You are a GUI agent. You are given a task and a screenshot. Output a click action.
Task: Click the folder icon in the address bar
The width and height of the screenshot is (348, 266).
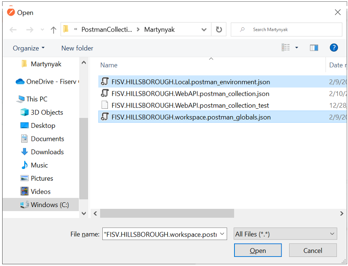tap(66, 29)
